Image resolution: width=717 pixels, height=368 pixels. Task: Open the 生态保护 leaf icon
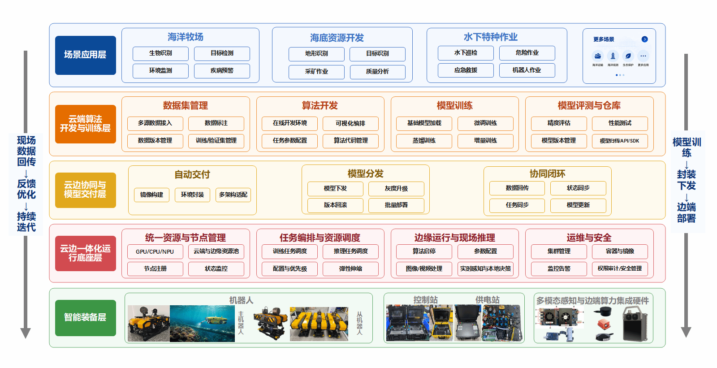click(628, 56)
